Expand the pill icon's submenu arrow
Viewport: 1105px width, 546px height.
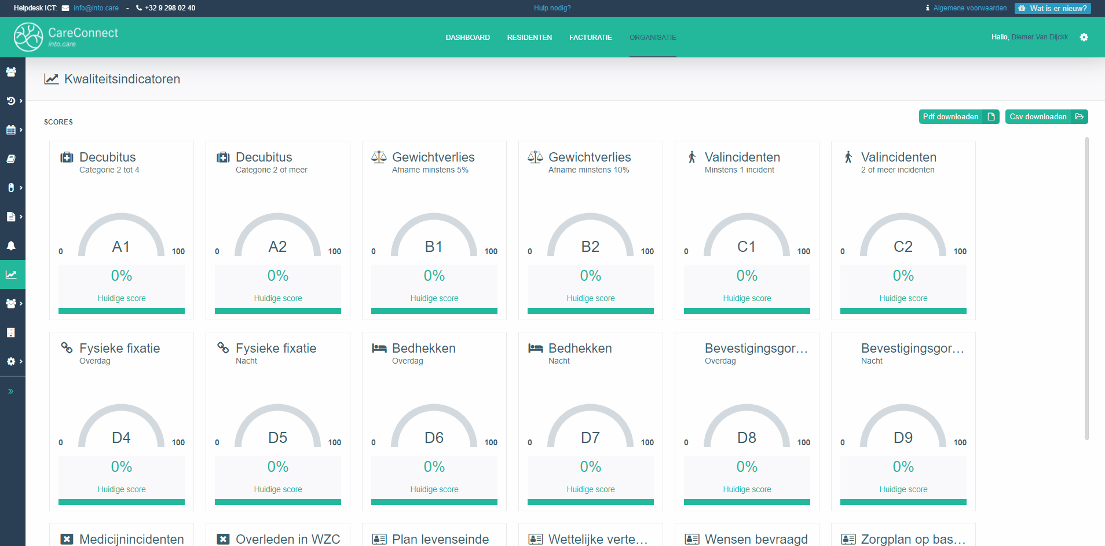pyautogui.click(x=21, y=188)
